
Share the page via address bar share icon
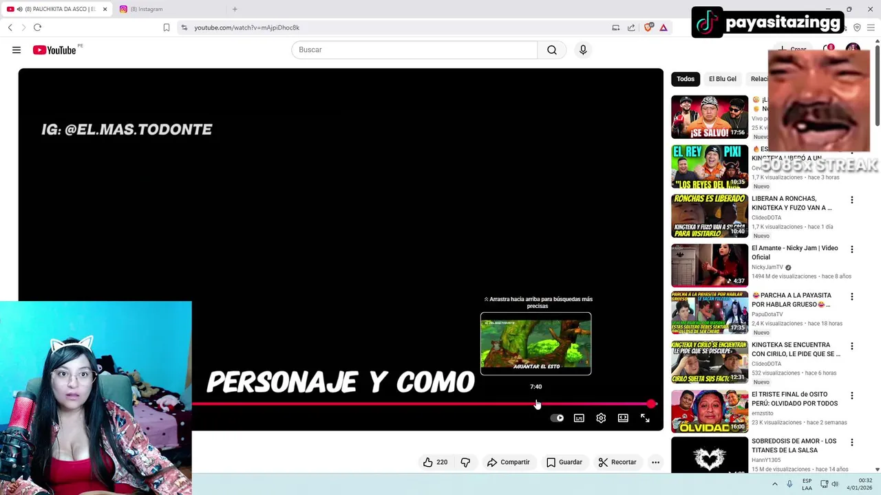pyautogui.click(x=631, y=27)
